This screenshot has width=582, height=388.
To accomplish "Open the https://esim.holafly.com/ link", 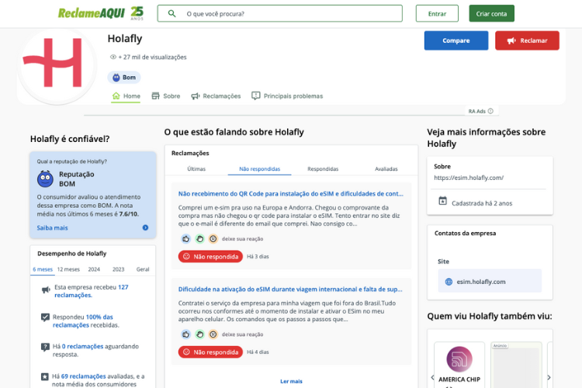I will click(x=469, y=178).
